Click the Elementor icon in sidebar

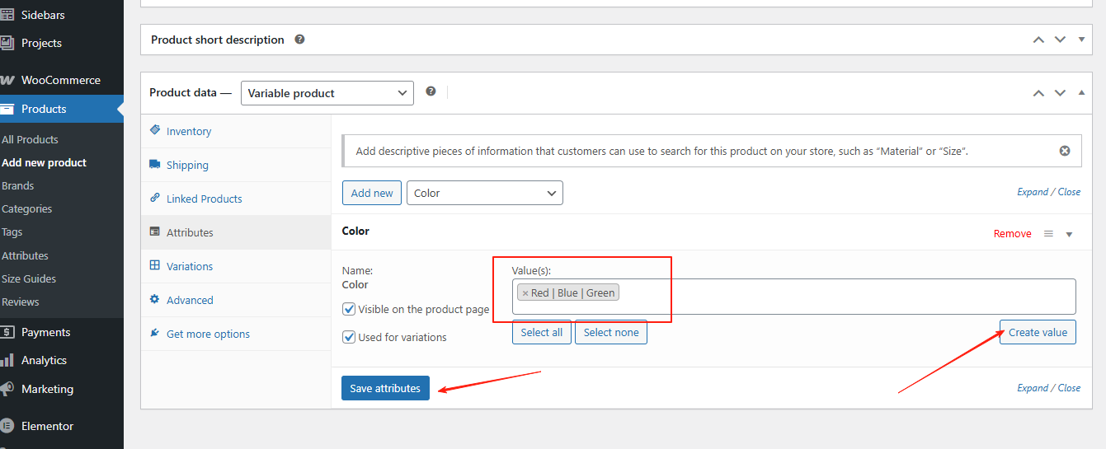point(7,426)
